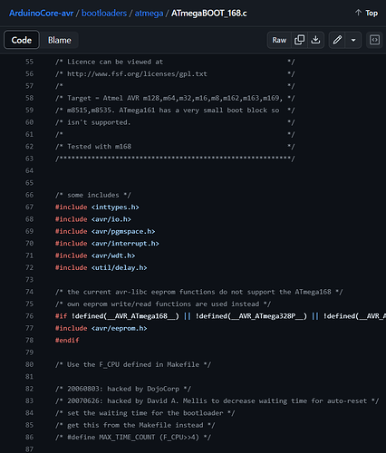Select ATmegaBOOT_168.c file name
Viewport: 386px width, 453px height.
point(209,14)
